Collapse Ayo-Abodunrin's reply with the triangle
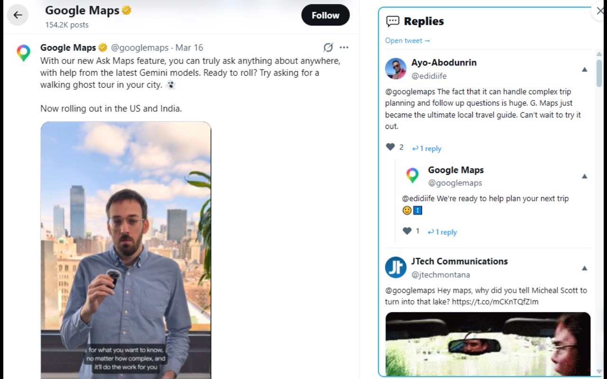 coord(585,70)
